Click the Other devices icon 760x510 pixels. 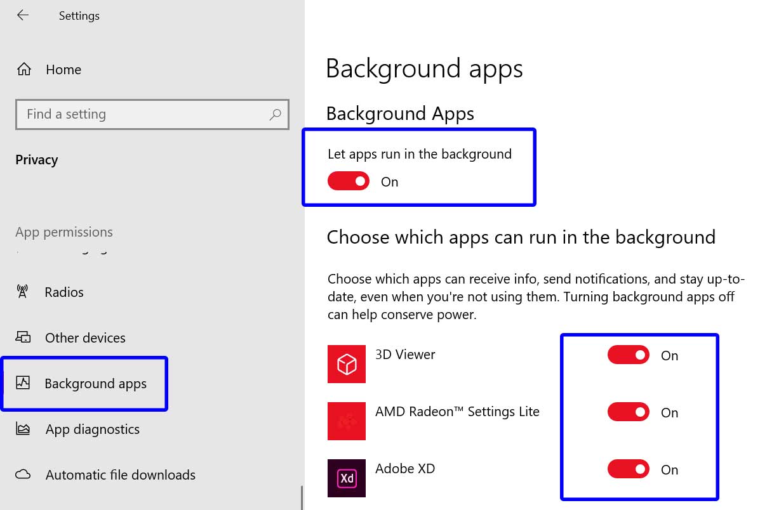pyautogui.click(x=23, y=337)
